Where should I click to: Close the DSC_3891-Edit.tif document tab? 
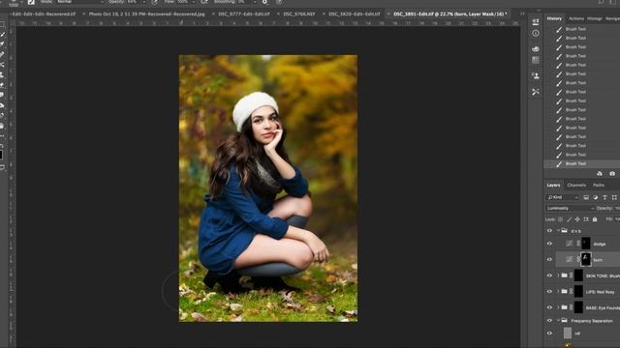[x=388, y=14]
